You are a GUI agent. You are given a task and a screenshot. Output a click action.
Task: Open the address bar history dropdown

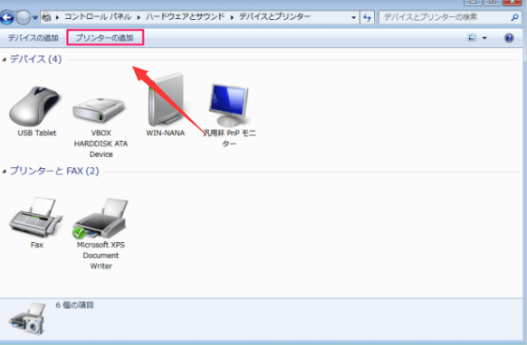353,17
